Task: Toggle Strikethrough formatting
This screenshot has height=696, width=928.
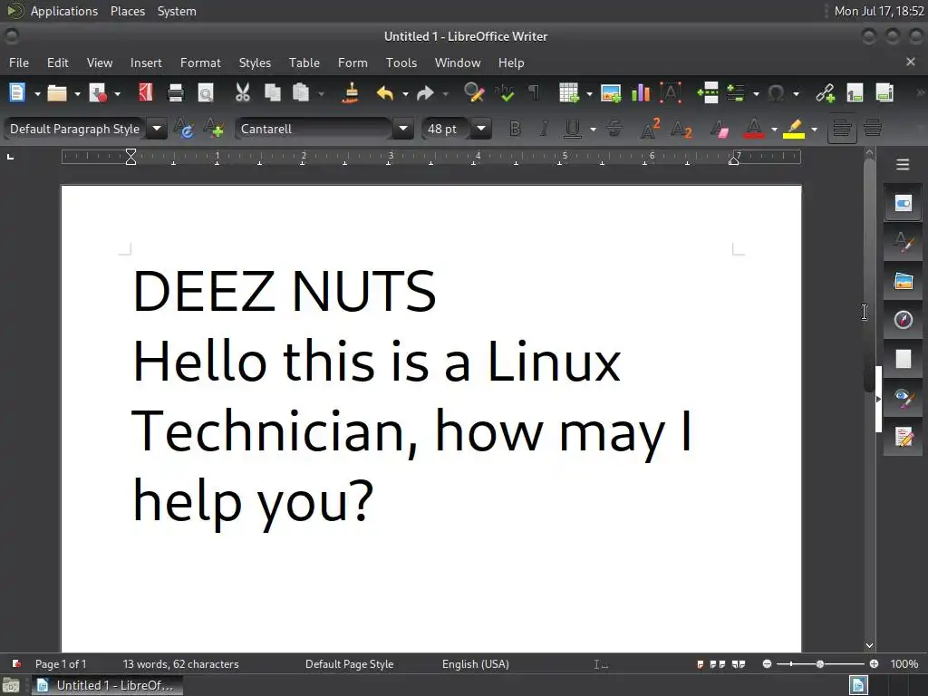Action: [615, 129]
